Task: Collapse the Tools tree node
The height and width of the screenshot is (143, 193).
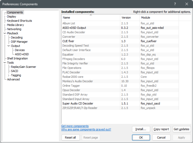Action: (x=5, y=63)
